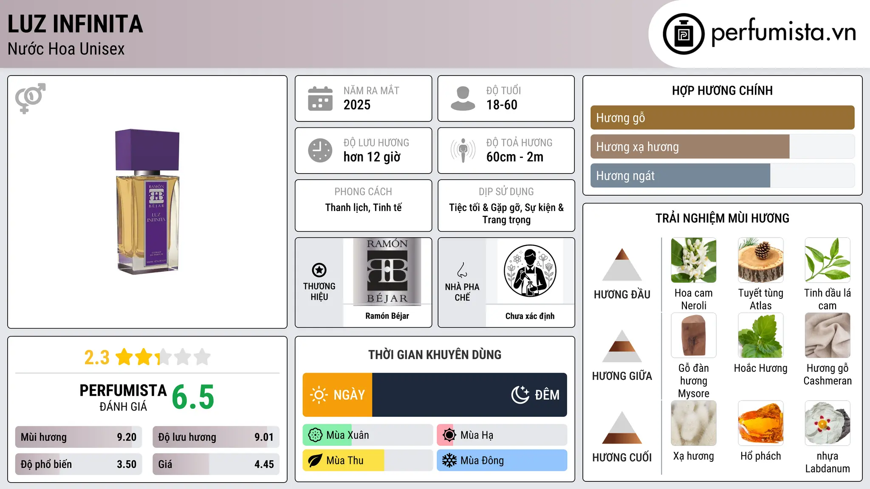Click the style text Thanh lịch, Tinh tế
Image resolution: width=870 pixels, height=489 pixels.
pyautogui.click(x=363, y=208)
